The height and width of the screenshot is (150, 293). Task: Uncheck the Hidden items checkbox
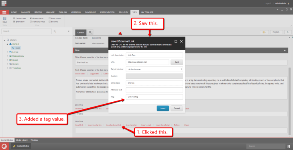(x=31, y=18)
